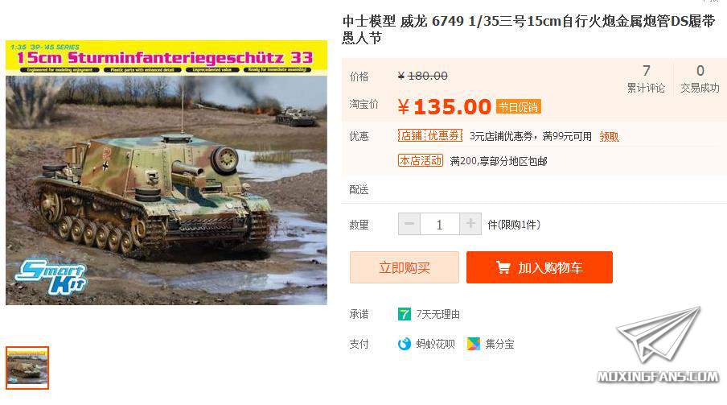Click the 立即购买 buy now button

405,267
